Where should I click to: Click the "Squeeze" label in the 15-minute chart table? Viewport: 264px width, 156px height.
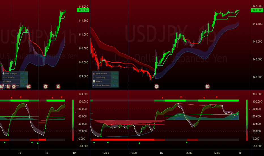[x=99, y=81]
